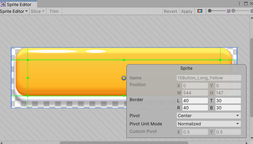The width and height of the screenshot is (253, 144).
Task: Click the horizontal scrollbar thumb
Action: click(124, 143)
